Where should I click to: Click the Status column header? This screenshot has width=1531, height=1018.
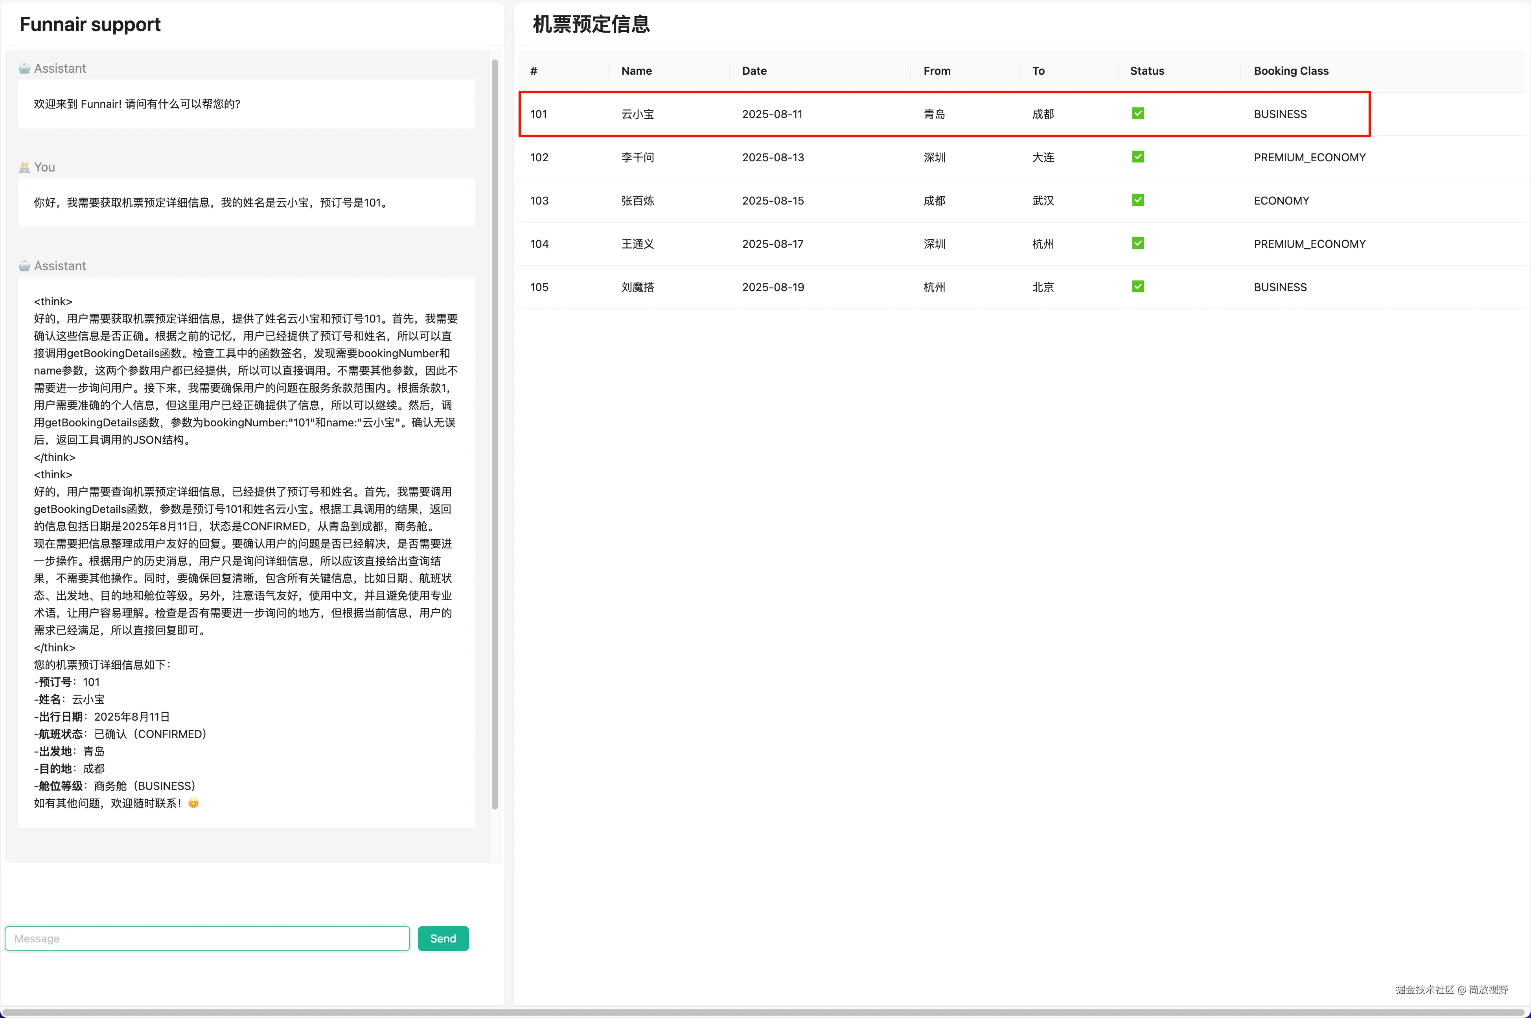pos(1146,71)
